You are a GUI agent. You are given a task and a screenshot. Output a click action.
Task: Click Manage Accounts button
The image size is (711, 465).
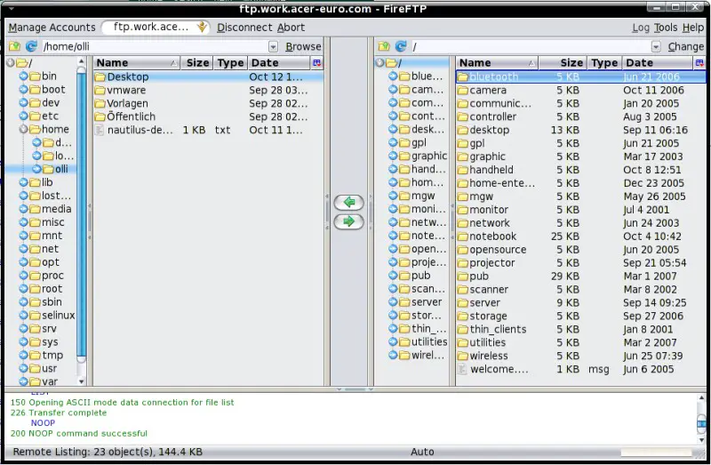coord(52,28)
